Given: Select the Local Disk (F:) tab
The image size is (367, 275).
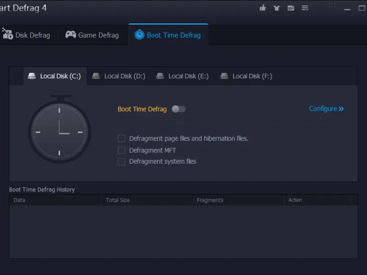Looking at the screenshot, I should point(246,76).
